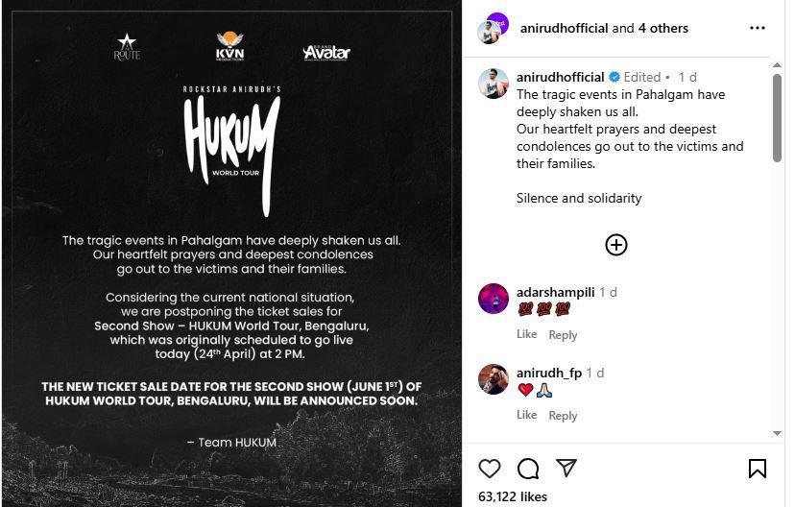Open comments with the speech bubble icon
Image resolution: width=795 pixels, height=507 pixels.
tap(528, 469)
